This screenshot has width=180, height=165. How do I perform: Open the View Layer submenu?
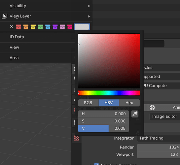(46, 16)
